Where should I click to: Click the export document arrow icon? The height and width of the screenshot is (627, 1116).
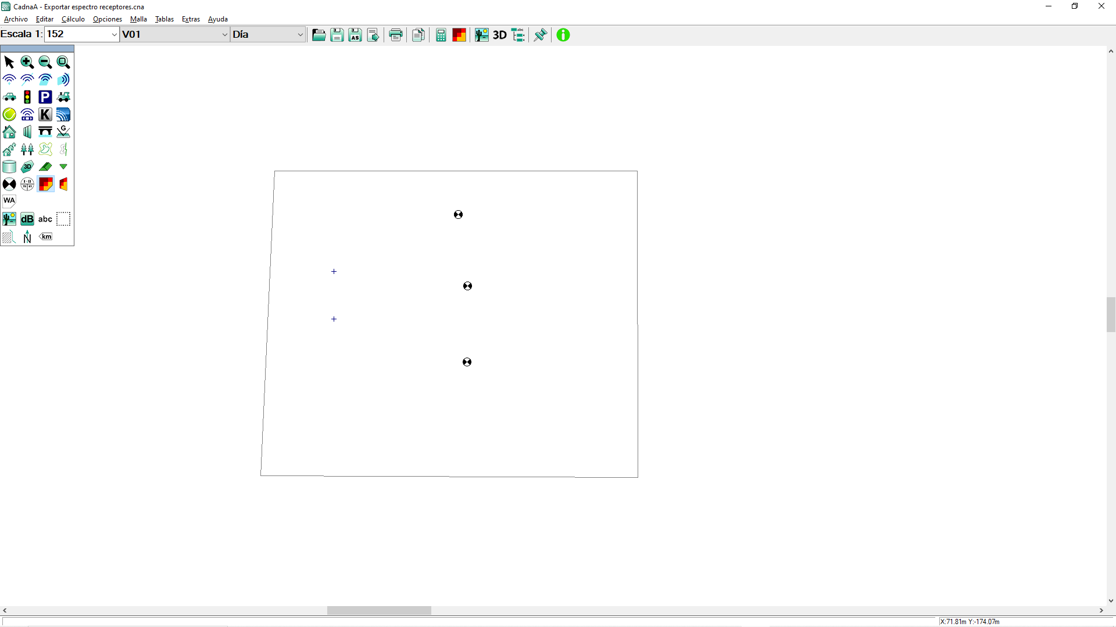click(373, 35)
